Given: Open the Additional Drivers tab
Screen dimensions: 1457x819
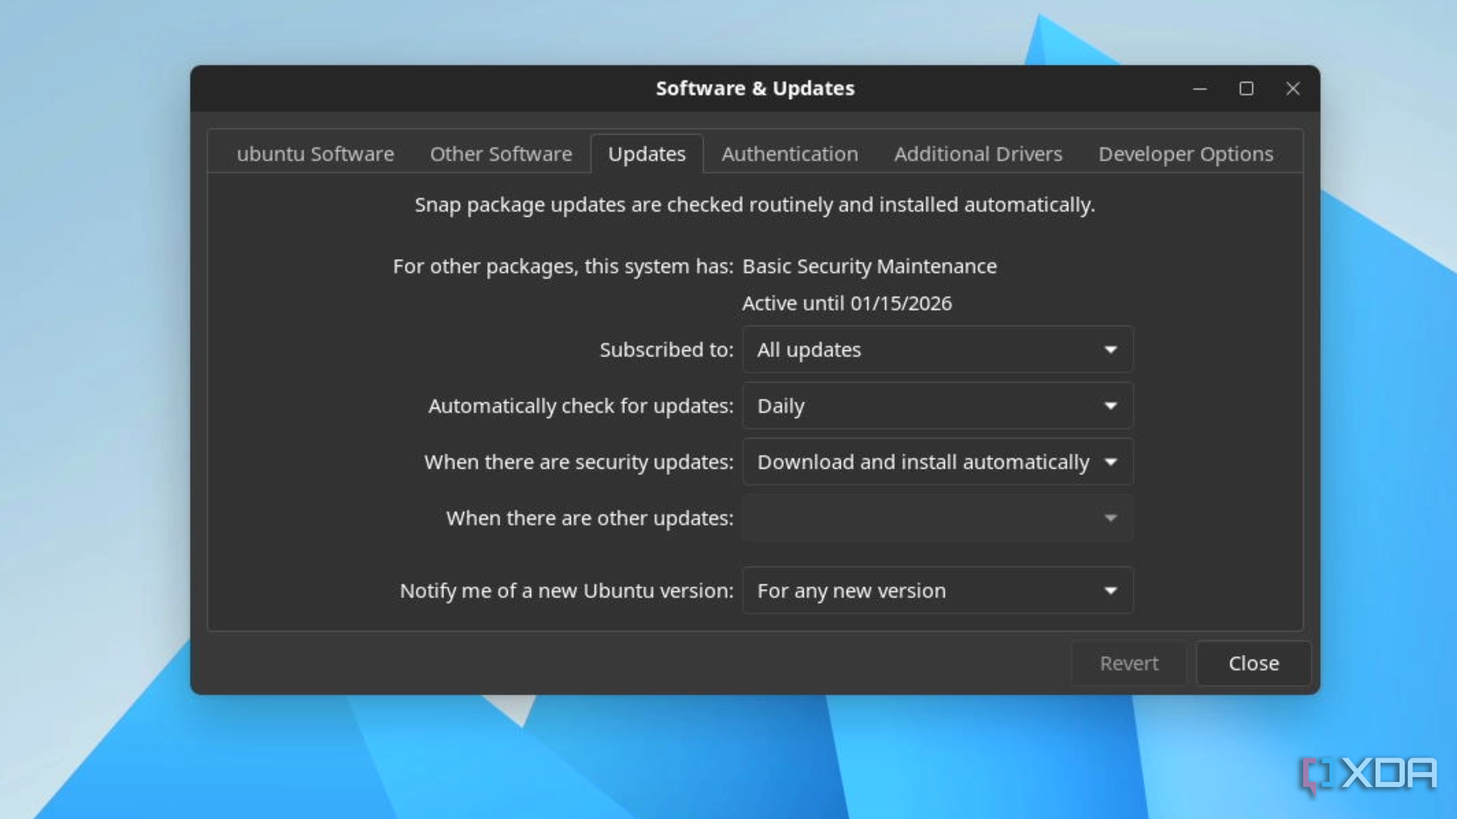Looking at the screenshot, I should [x=978, y=154].
